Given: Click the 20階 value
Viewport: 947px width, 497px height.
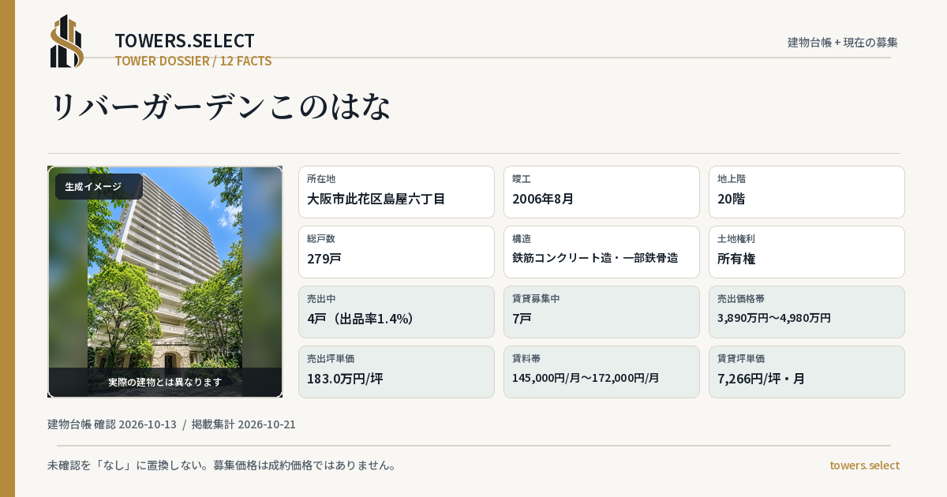Looking at the screenshot, I should click(732, 199).
